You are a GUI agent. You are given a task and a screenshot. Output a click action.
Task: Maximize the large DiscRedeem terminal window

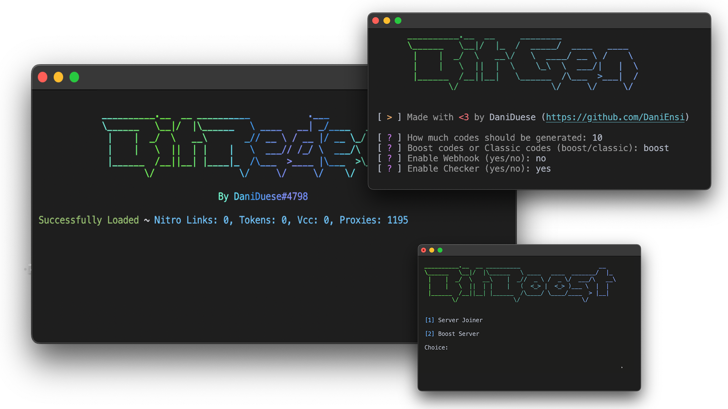click(74, 77)
